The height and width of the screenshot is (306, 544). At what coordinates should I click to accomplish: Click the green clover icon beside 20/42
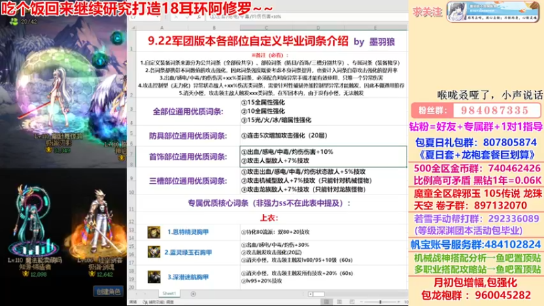(x=14, y=22)
